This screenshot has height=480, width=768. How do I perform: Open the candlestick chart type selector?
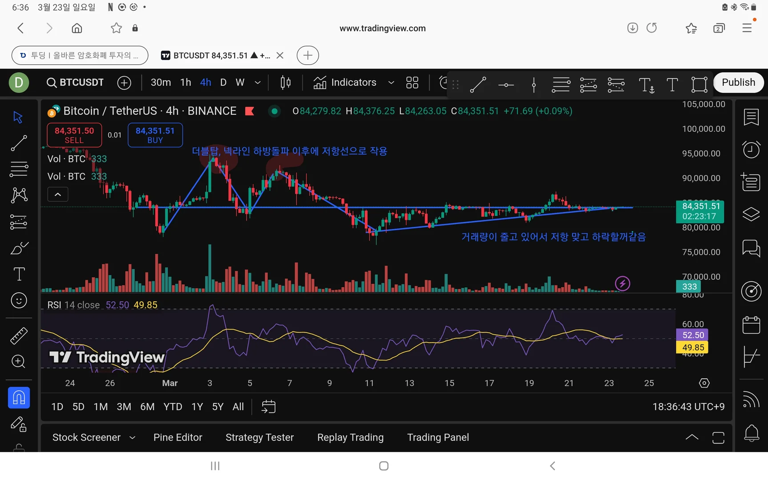click(286, 83)
